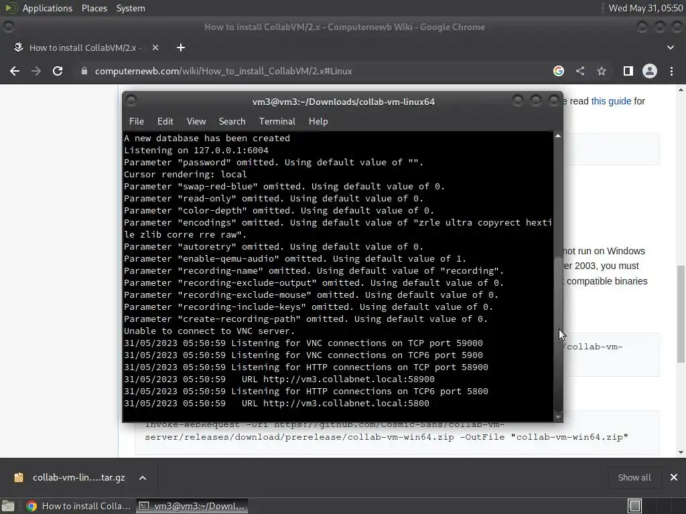
Task: Open the Places menu in top panel
Action: coord(94,8)
